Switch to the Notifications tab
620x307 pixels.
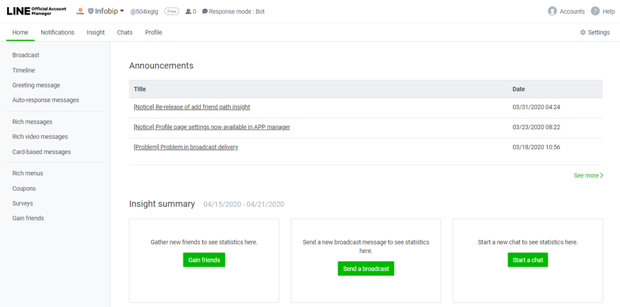(58, 33)
